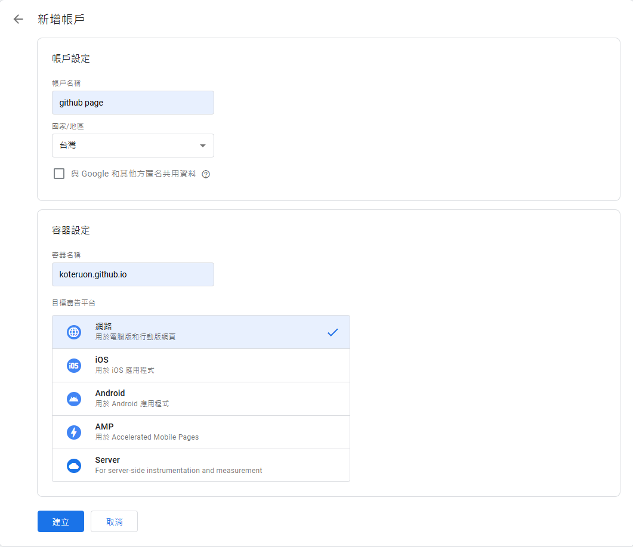Click the 取消 button
This screenshot has height=547, width=633.
(x=114, y=521)
